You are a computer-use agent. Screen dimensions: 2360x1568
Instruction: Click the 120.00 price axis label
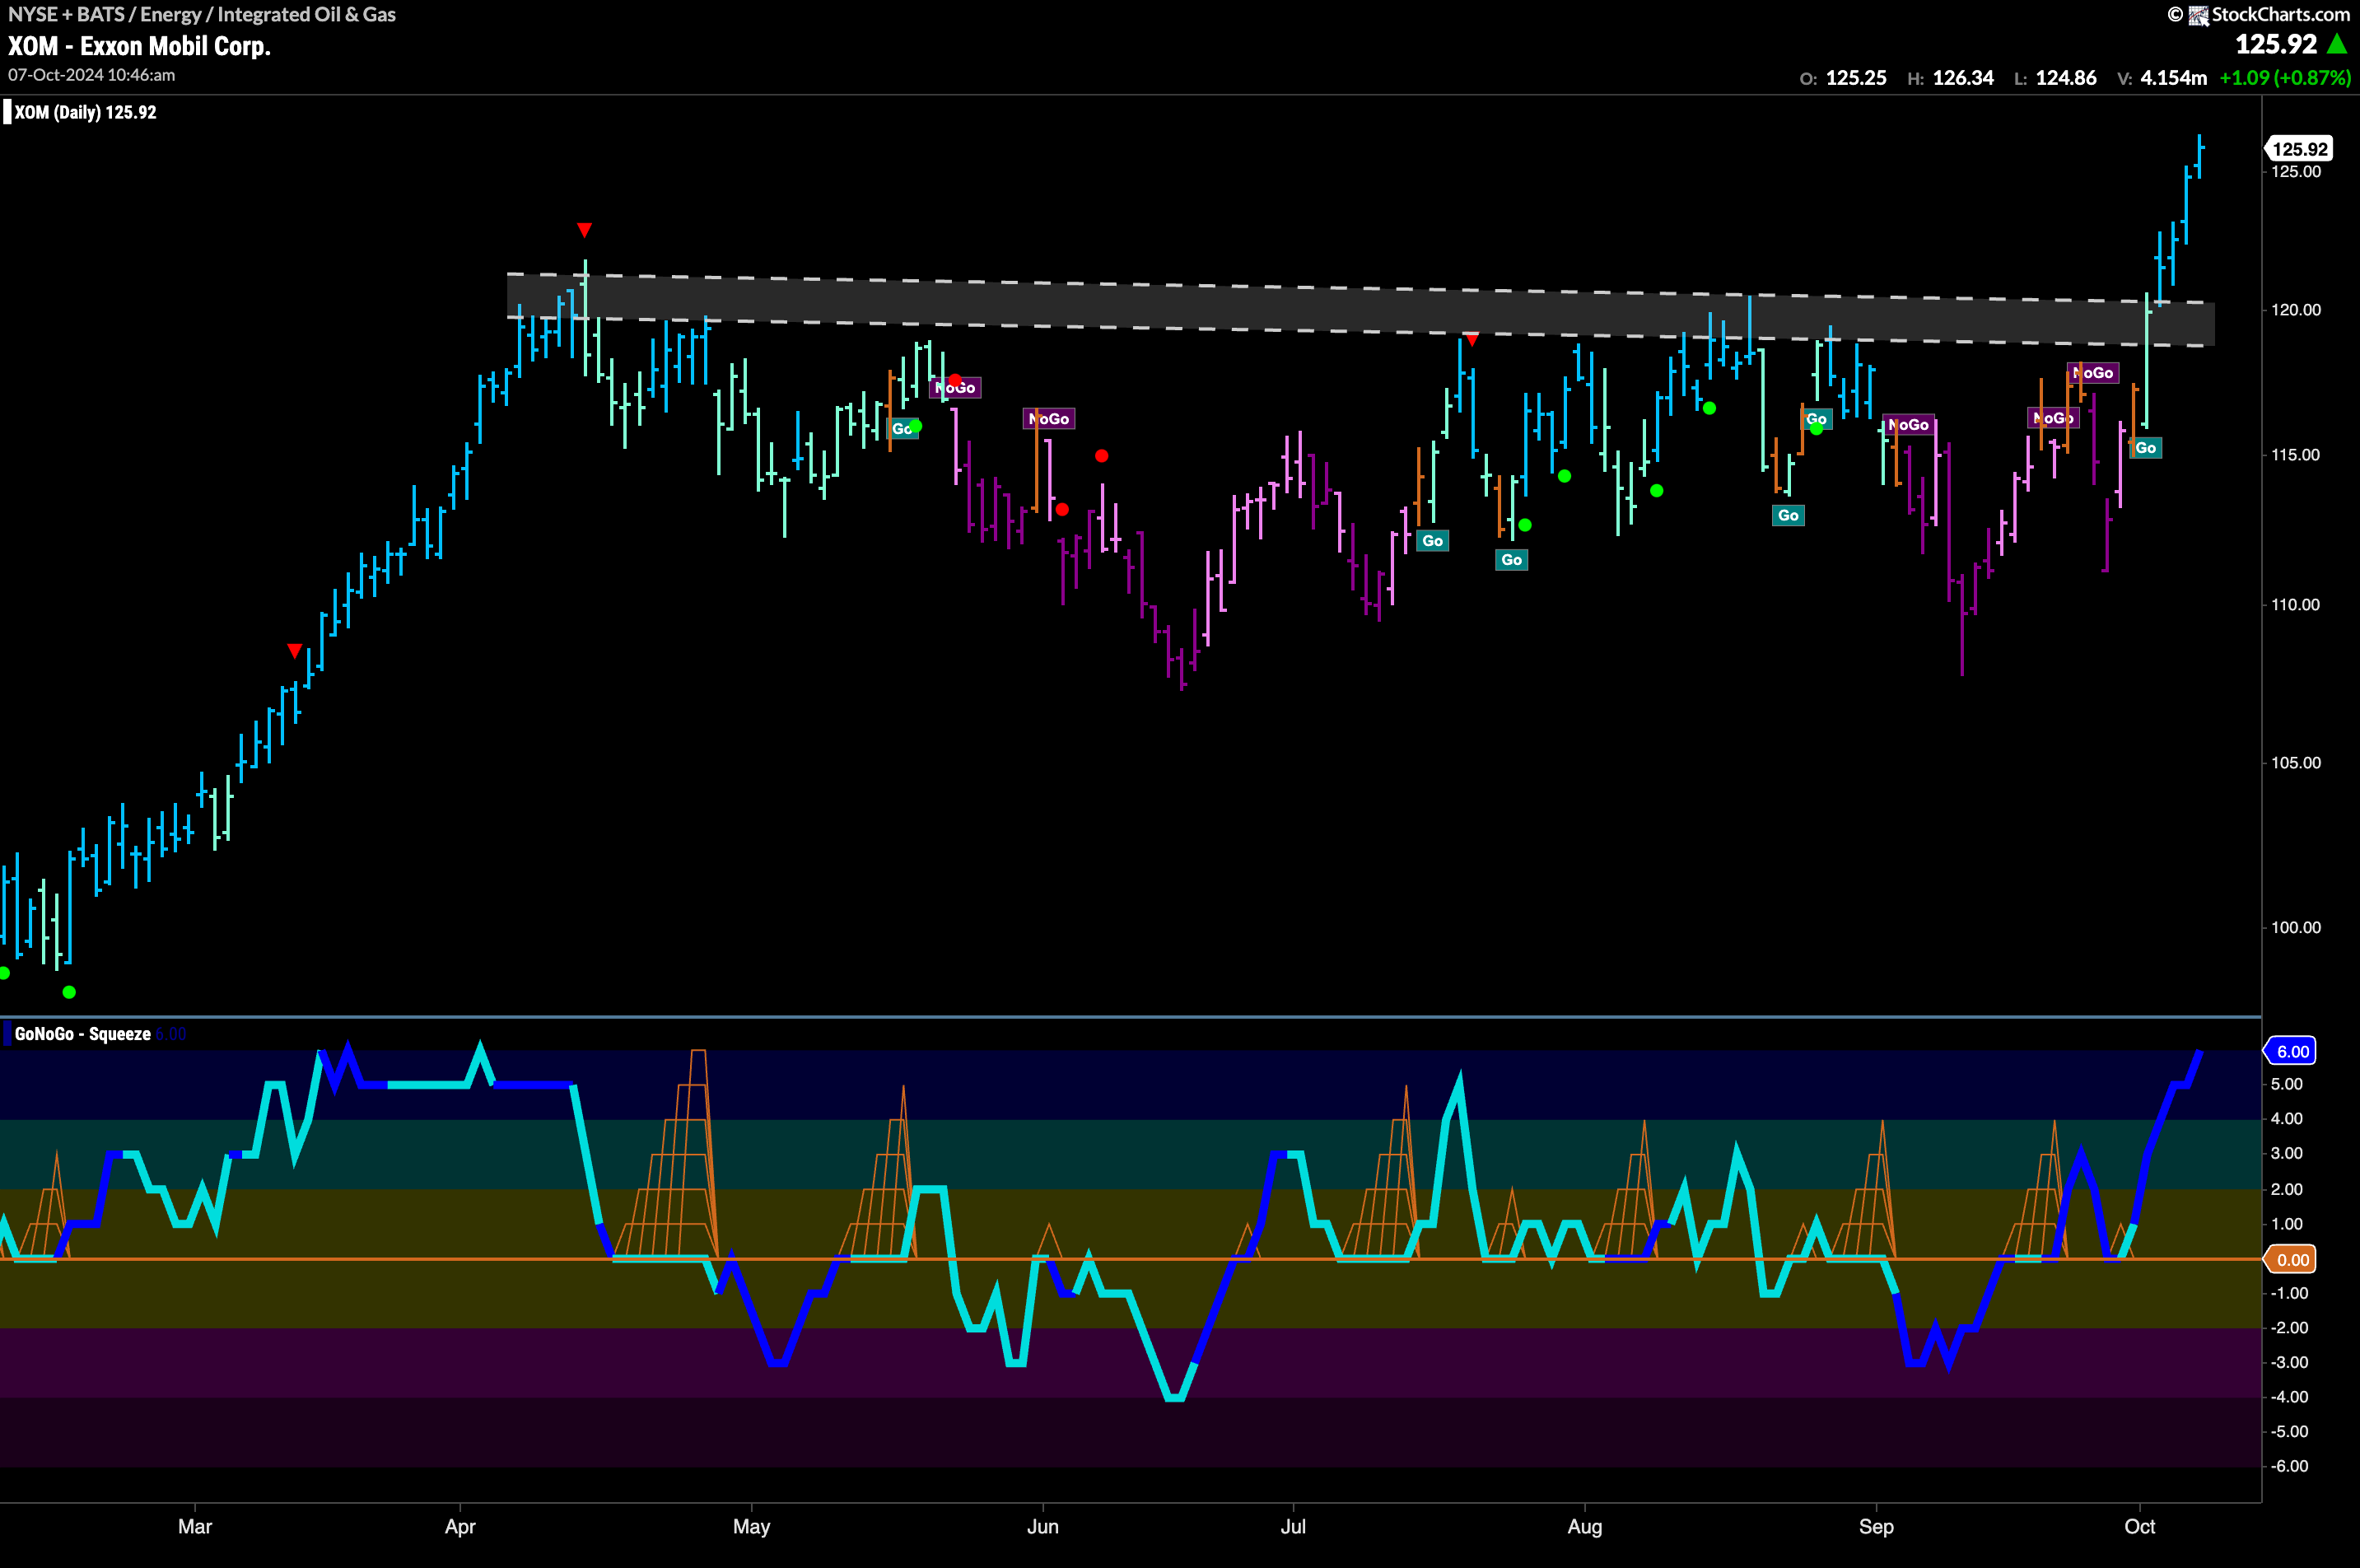tap(2296, 310)
